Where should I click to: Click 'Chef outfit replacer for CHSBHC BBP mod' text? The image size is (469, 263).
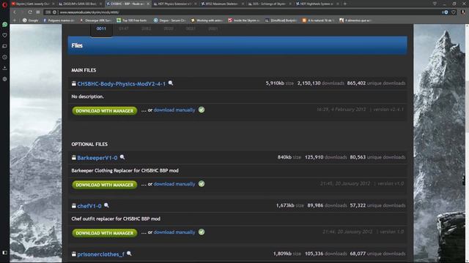116,219
